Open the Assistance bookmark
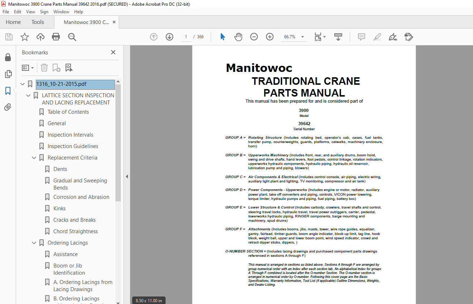 click(x=66, y=254)
